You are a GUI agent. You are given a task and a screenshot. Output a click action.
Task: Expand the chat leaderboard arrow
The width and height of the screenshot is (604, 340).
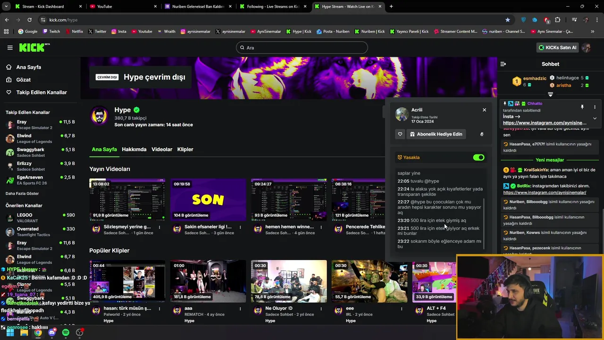[550, 94]
